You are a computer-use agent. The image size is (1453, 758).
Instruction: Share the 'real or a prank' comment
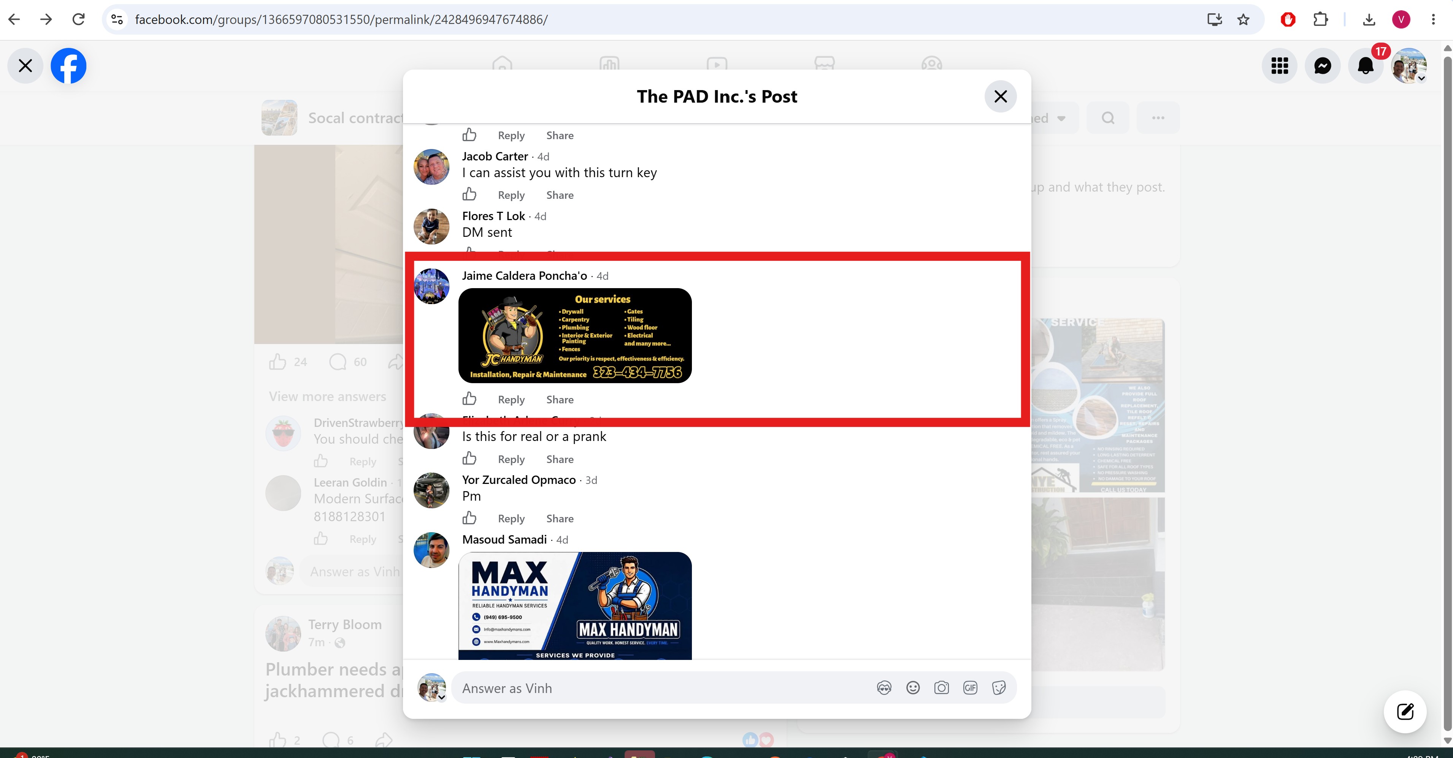560,459
